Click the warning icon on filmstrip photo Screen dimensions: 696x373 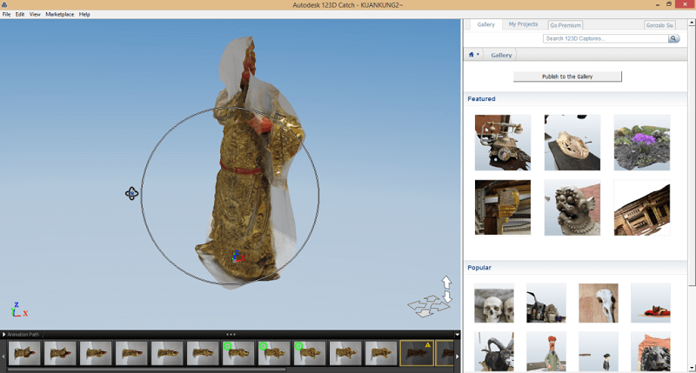(x=427, y=344)
